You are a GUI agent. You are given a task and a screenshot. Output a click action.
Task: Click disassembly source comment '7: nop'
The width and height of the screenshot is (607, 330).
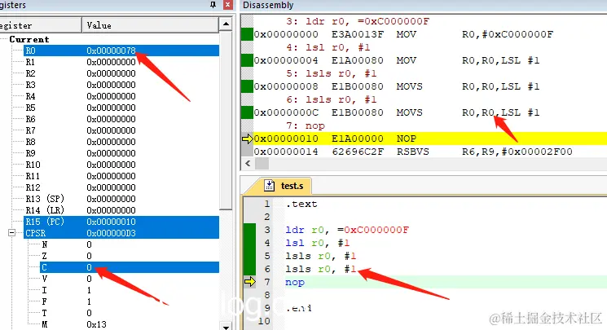(306, 125)
